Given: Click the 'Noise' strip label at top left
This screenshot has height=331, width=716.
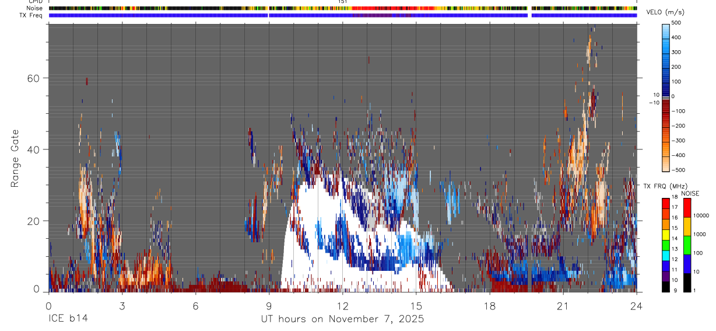Looking at the screenshot, I should tap(34, 8).
